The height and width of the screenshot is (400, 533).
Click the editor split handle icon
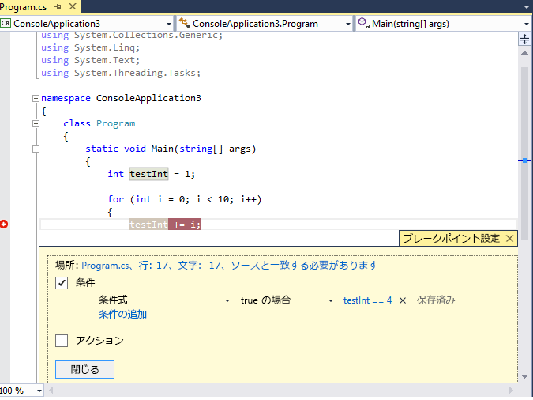click(524, 40)
